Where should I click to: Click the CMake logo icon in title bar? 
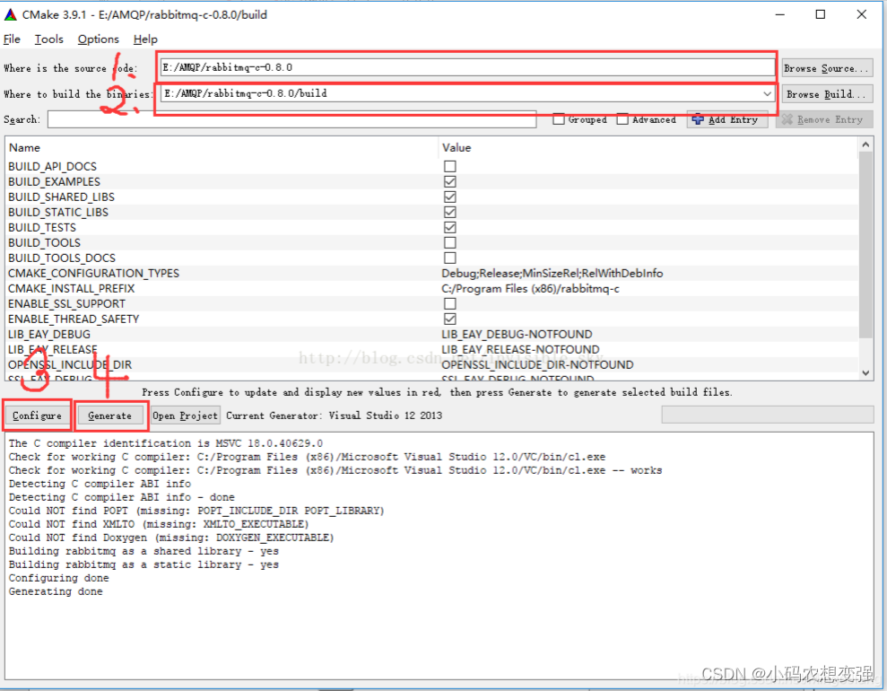pyautogui.click(x=10, y=14)
